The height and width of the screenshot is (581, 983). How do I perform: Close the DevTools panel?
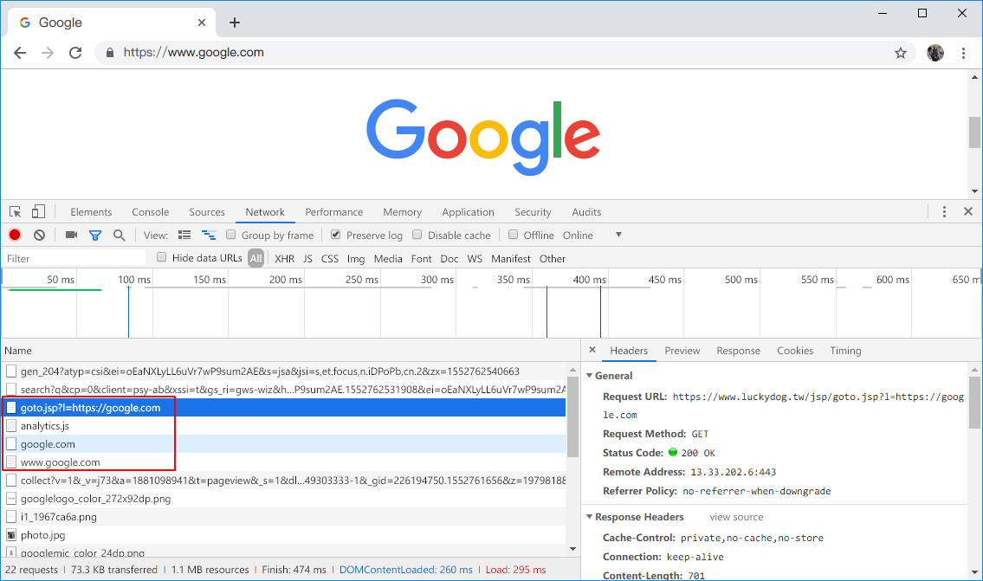968,212
